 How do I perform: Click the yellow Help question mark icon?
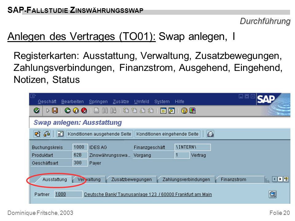click(184, 111)
